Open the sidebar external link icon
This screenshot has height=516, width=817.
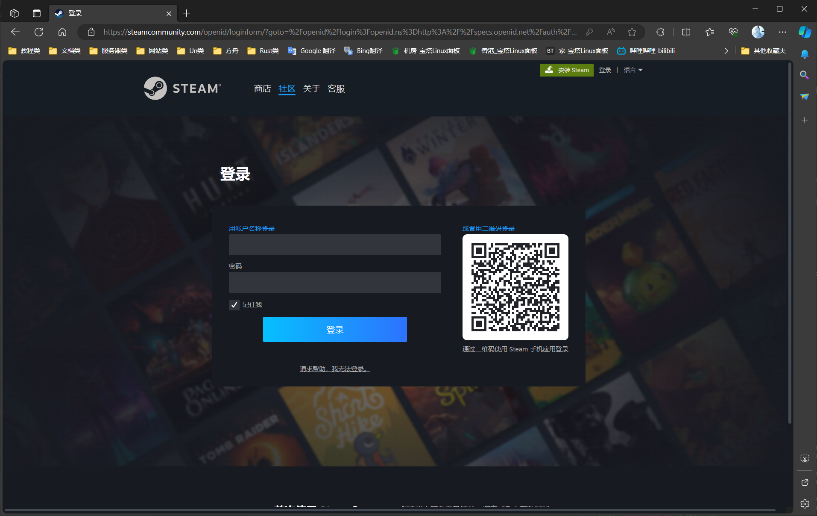pyautogui.click(x=805, y=483)
